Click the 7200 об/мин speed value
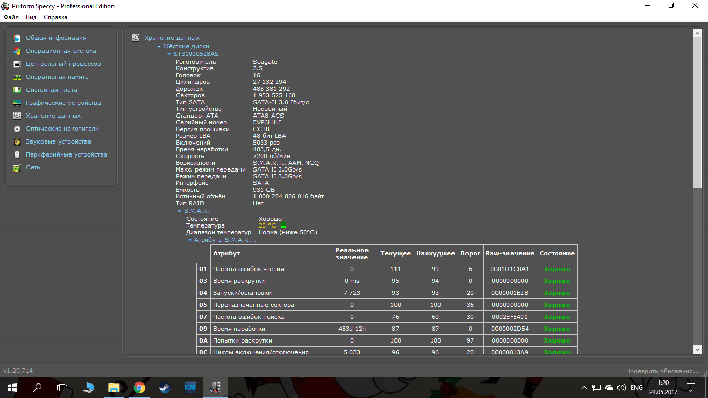Viewport: 708px width, 398px height. [272, 156]
